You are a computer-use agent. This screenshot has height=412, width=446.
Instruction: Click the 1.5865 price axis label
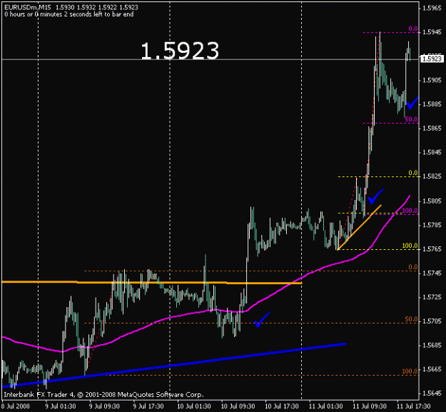(432, 129)
